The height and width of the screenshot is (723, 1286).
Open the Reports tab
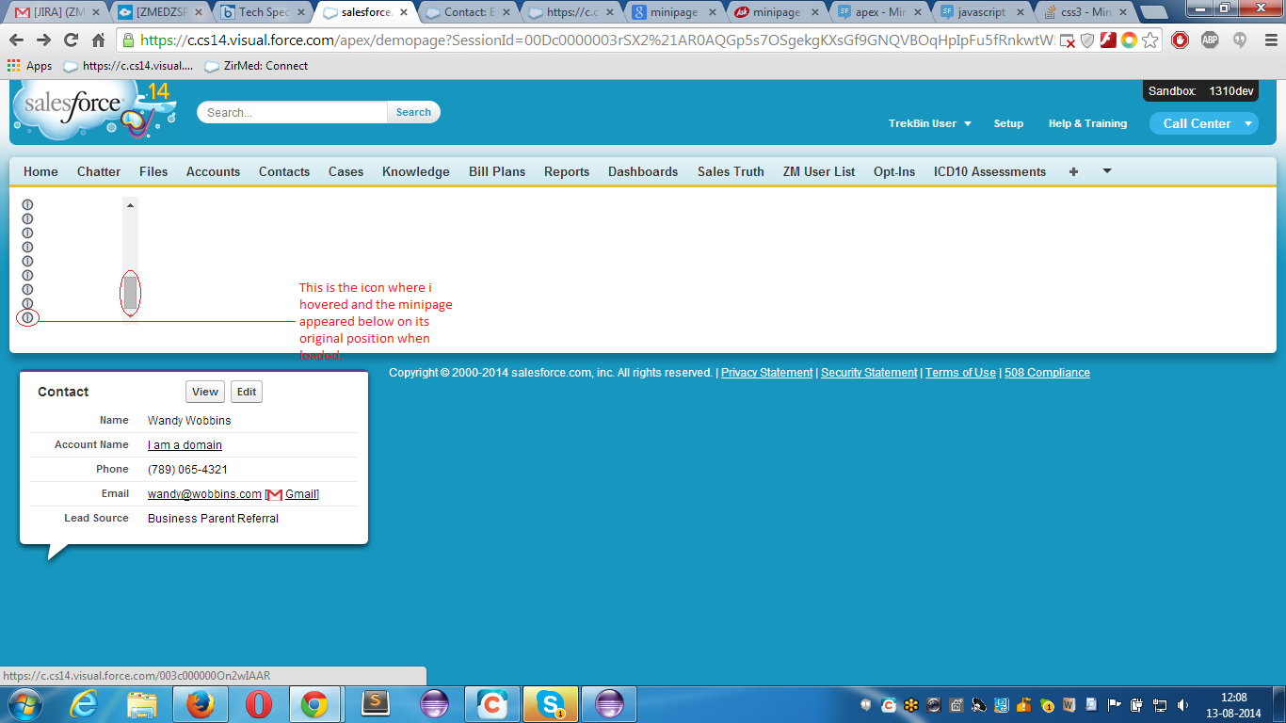coord(567,171)
